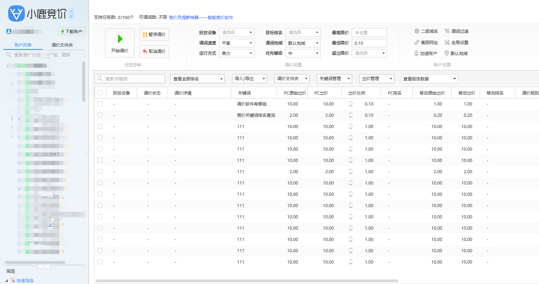Open 二级域名 subdomain settings
This screenshot has width=539, height=284.
pyautogui.click(x=426, y=31)
